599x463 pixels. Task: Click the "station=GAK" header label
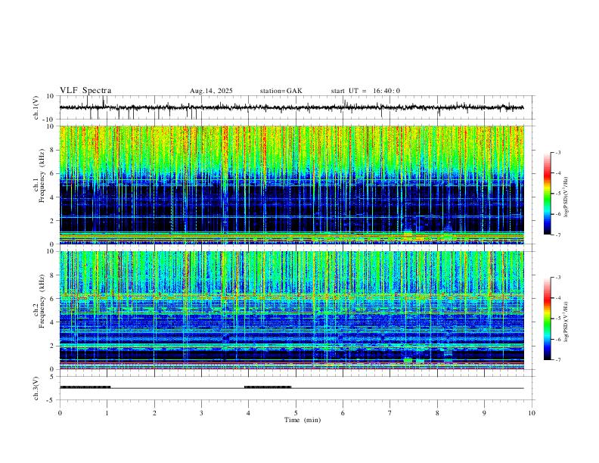[x=281, y=91]
